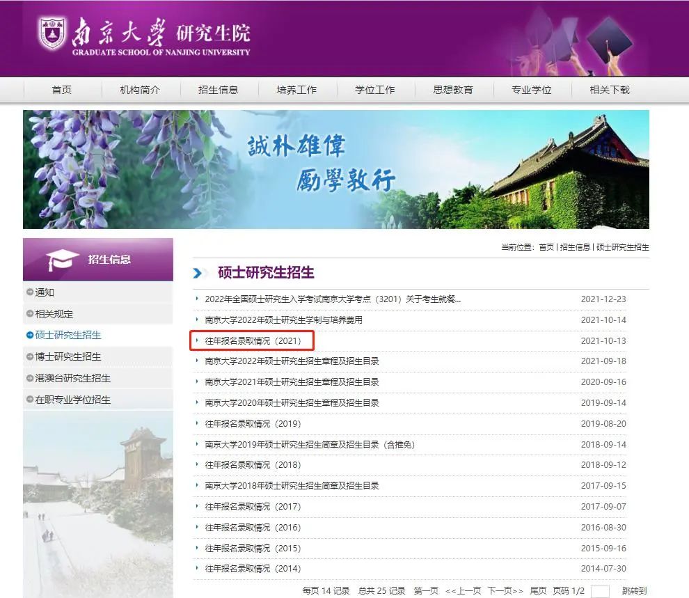This screenshot has width=689, height=598.
Task: Open the 思想教育 navigation menu item
Action: coord(453,90)
